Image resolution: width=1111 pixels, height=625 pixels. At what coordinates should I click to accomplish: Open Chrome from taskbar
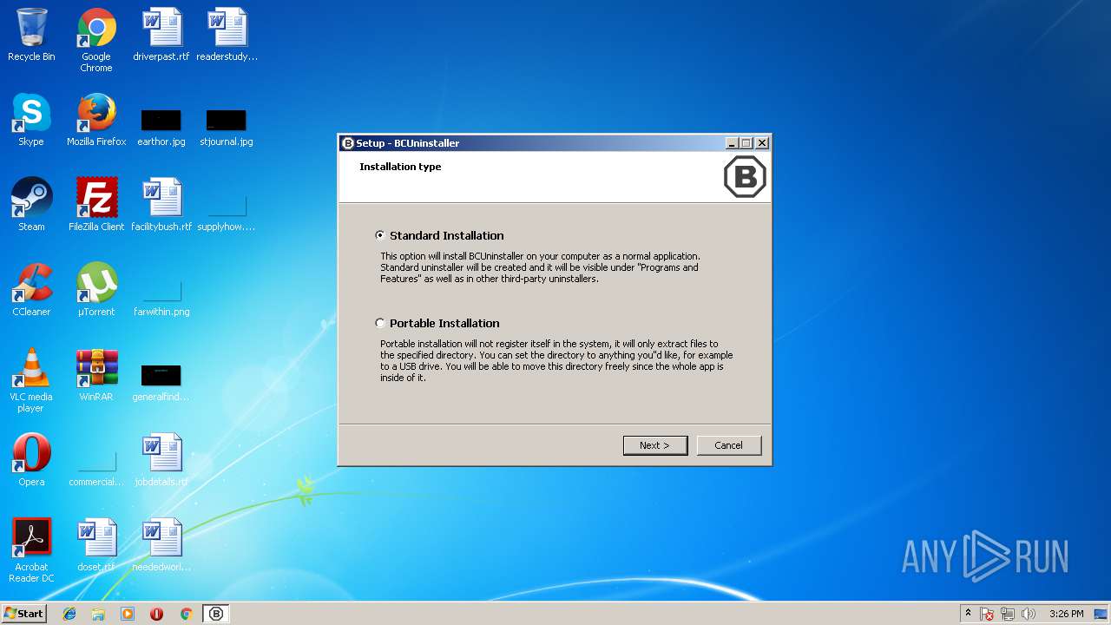point(186,614)
